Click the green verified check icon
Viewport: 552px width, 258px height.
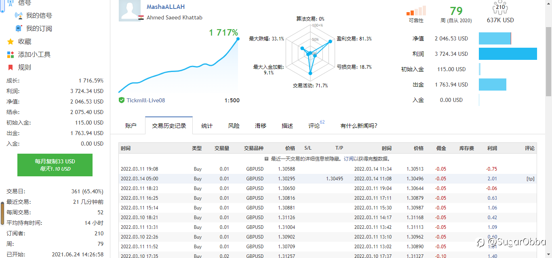coord(122,100)
